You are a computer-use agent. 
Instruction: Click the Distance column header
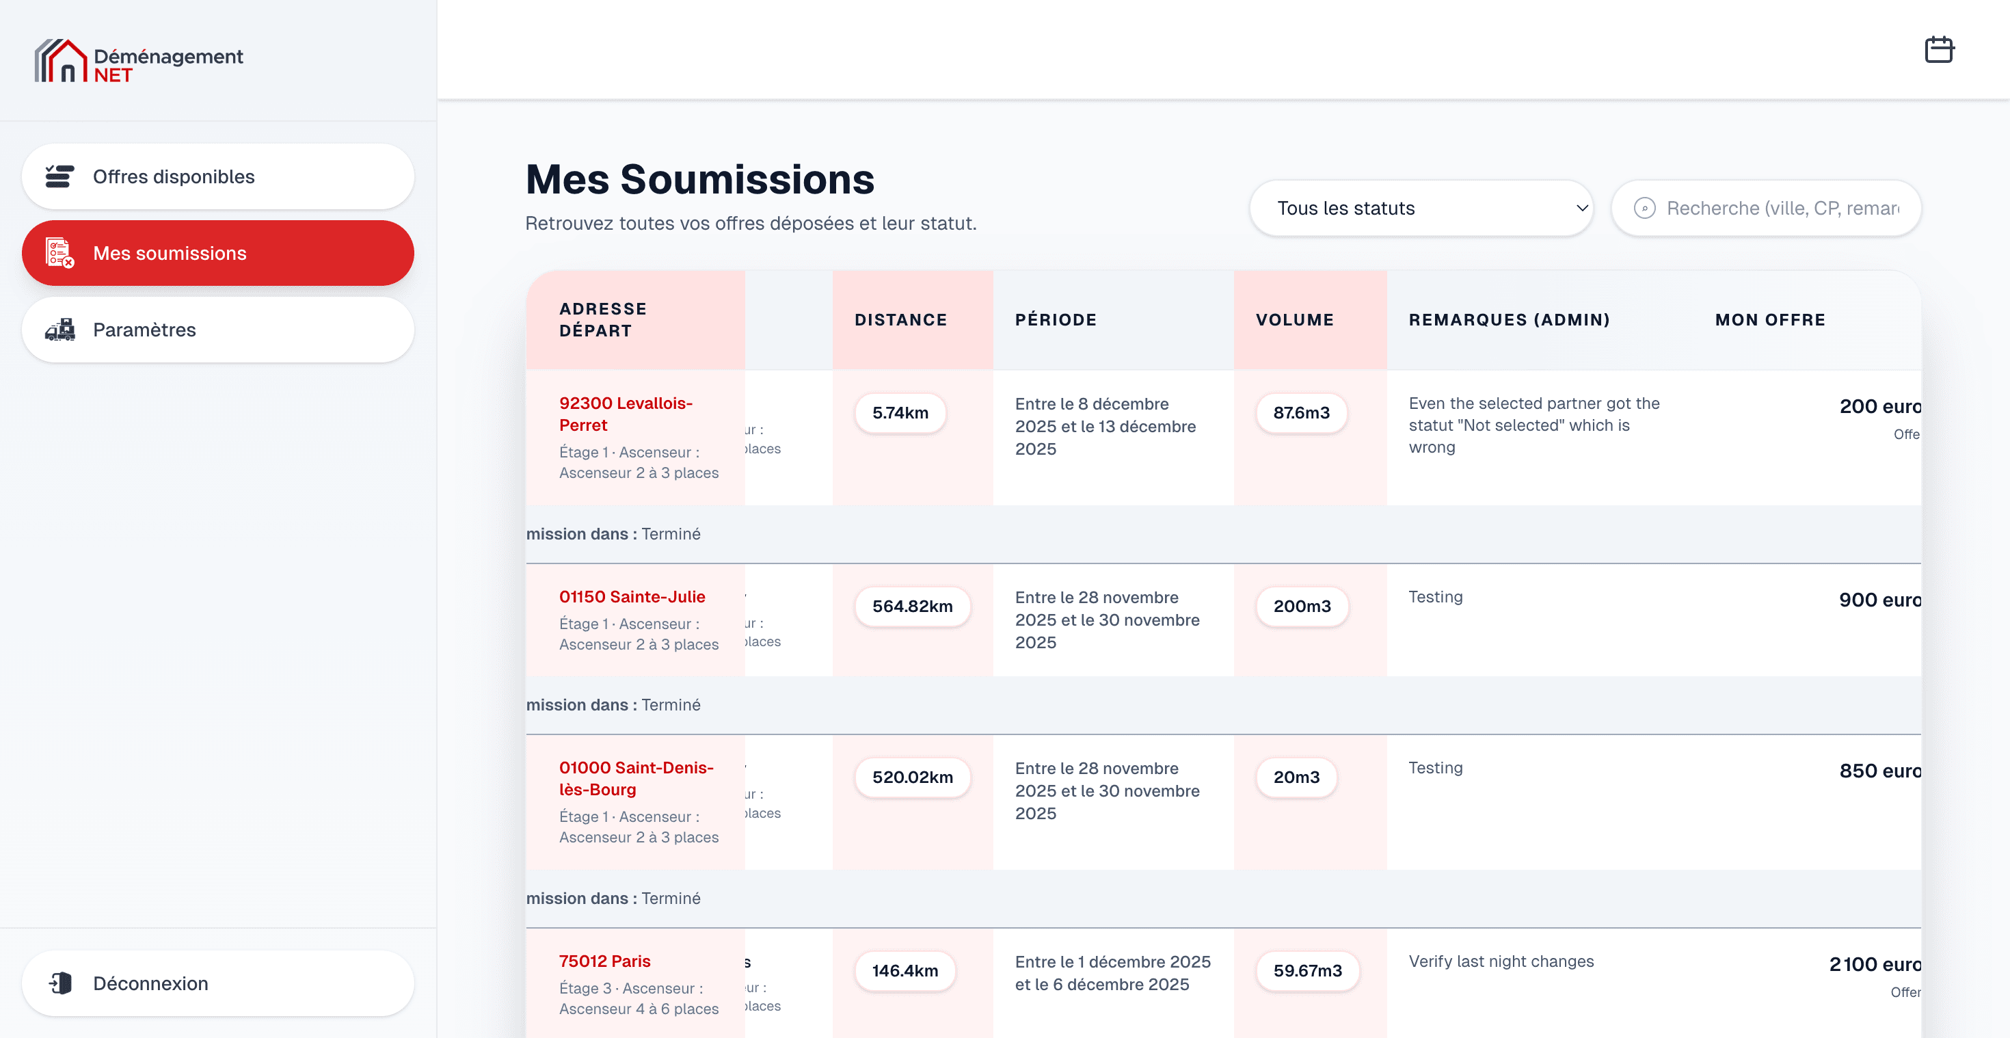[900, 320]
